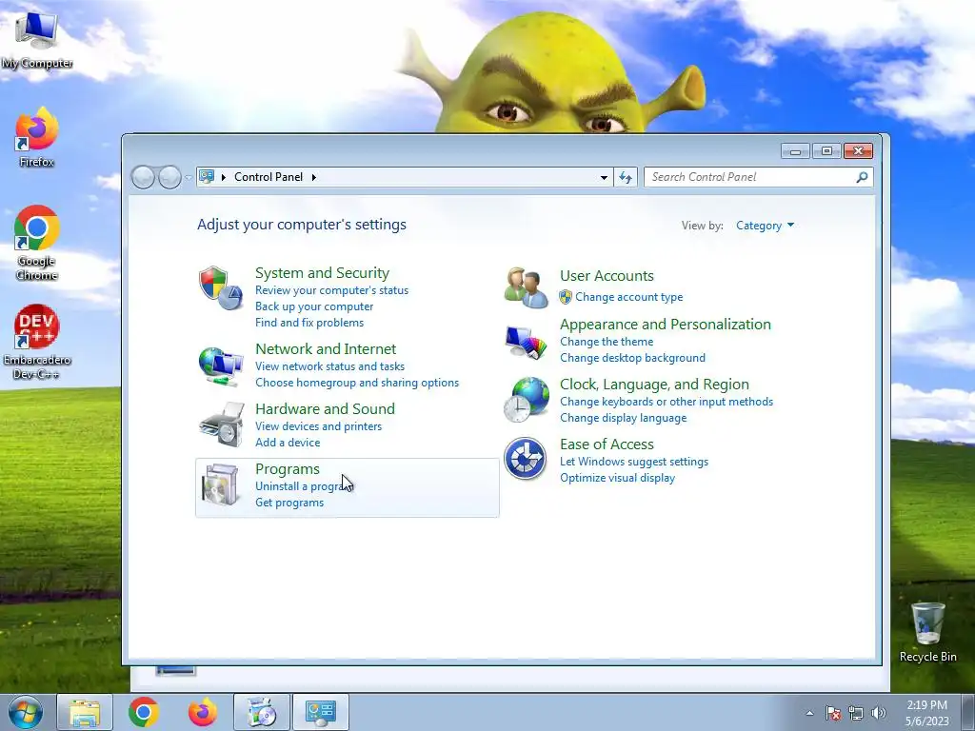Click Change account type link
975x731 pixels.
coord(628,297)
